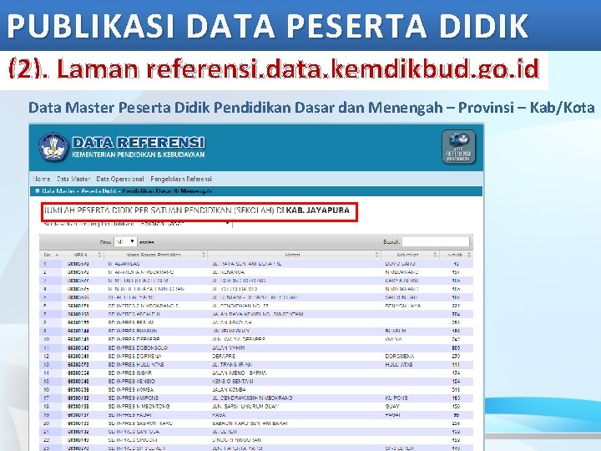This screenshot has width=601, height=451.
Task: Click the Data Master breadcrumb link
Action: tap(58, 191)
